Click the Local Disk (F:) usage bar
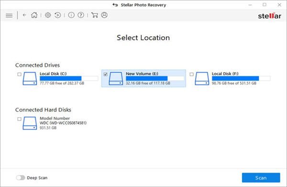This screenshot has width=287, height=187. tap(241, 78)
